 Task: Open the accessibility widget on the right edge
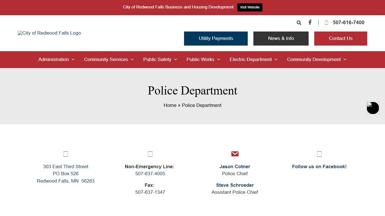[x=373, y=108]
